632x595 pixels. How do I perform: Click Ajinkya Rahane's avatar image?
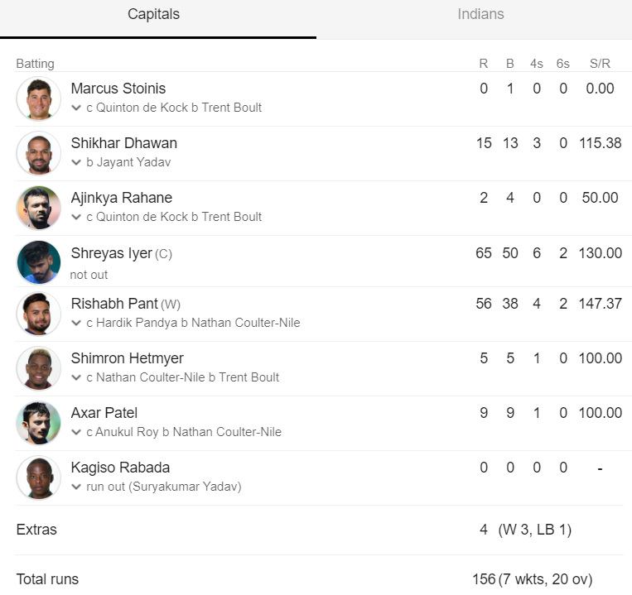click(39, 208)
